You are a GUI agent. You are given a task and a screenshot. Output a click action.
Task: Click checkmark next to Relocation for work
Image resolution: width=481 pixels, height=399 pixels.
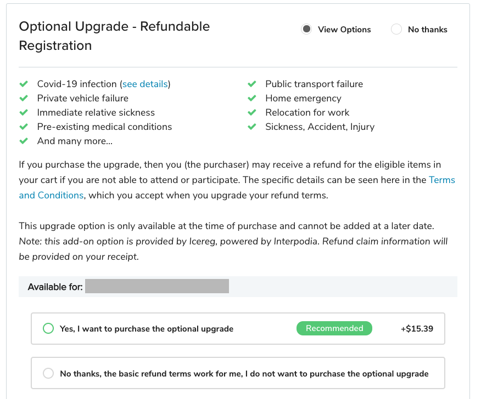(252, 112)
